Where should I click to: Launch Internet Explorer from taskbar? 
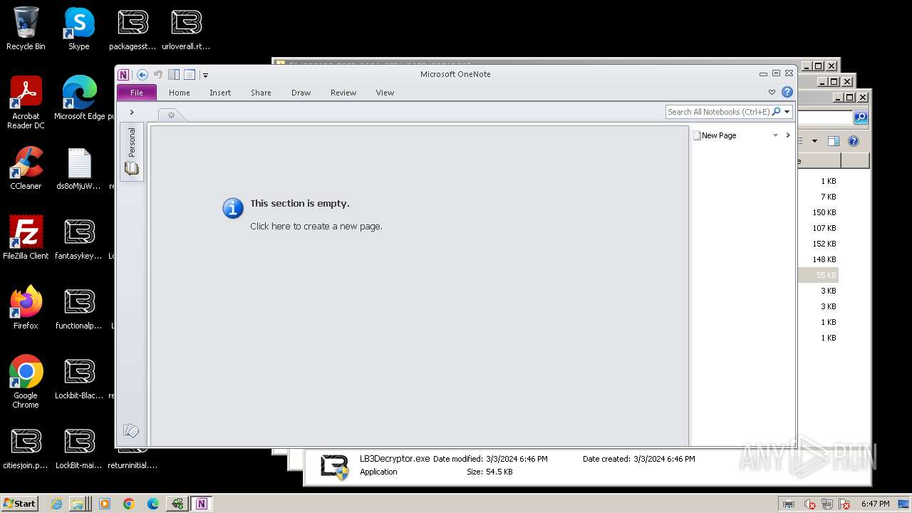pos(57,504)
